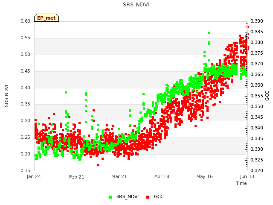Click the Mar 21 date tick label
Screen dimensions: 273x205
(119, 176)
